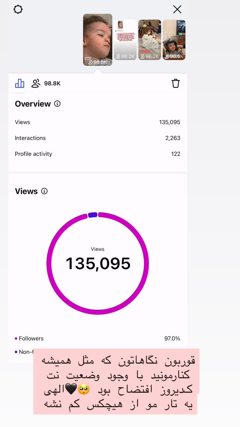Tap the Views section info icon
The image size is (240, 427).
44,191
